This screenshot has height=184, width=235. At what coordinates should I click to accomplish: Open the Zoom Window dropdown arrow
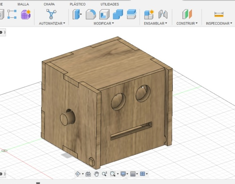[x=118, y=174]
